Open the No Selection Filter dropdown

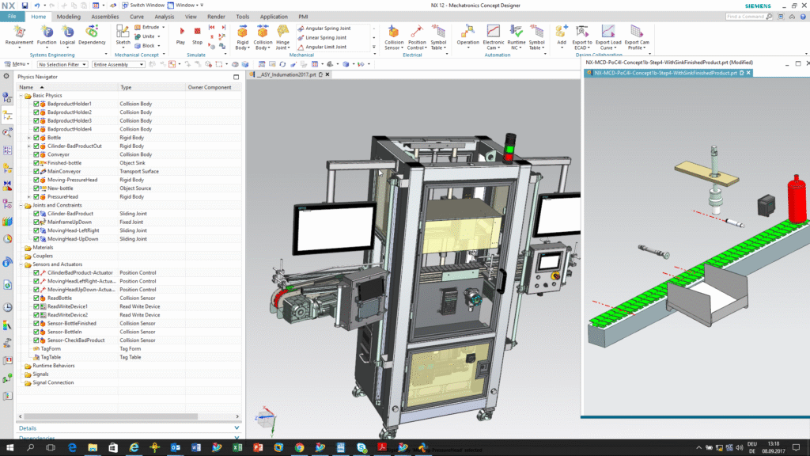(62, 64)
